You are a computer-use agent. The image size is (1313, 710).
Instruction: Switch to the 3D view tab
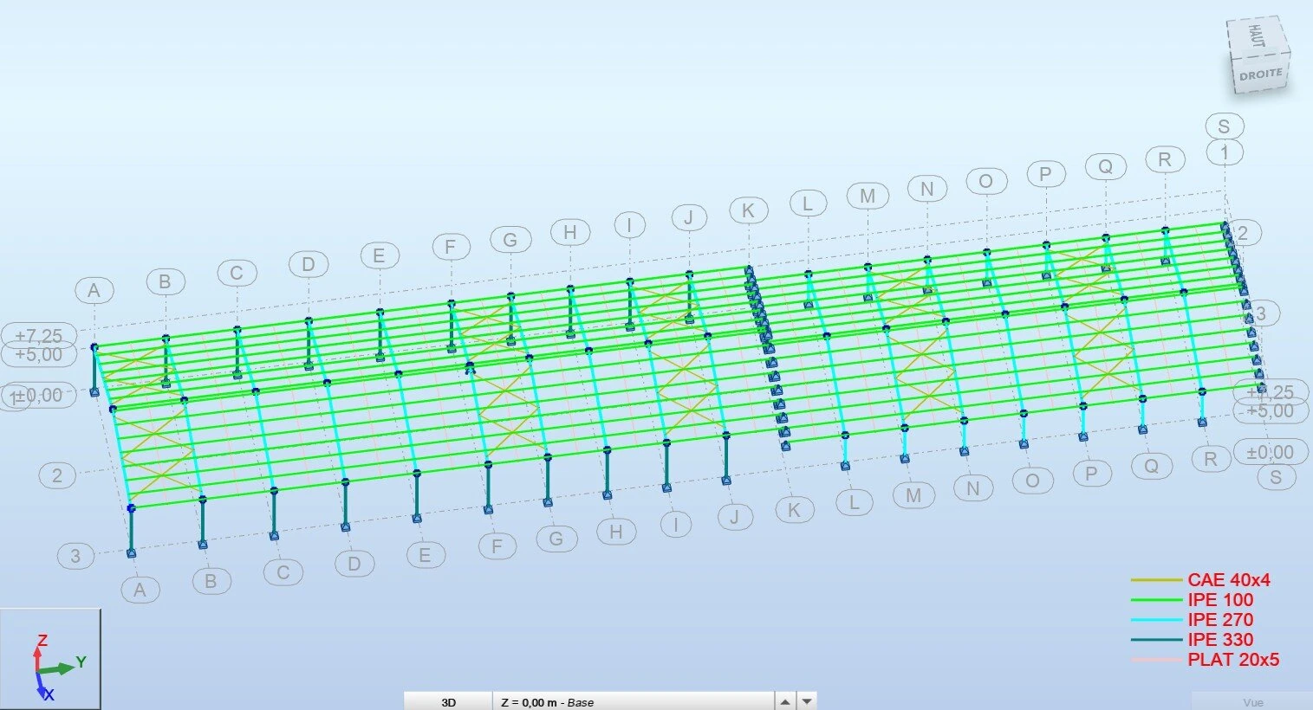coord(448,701)
